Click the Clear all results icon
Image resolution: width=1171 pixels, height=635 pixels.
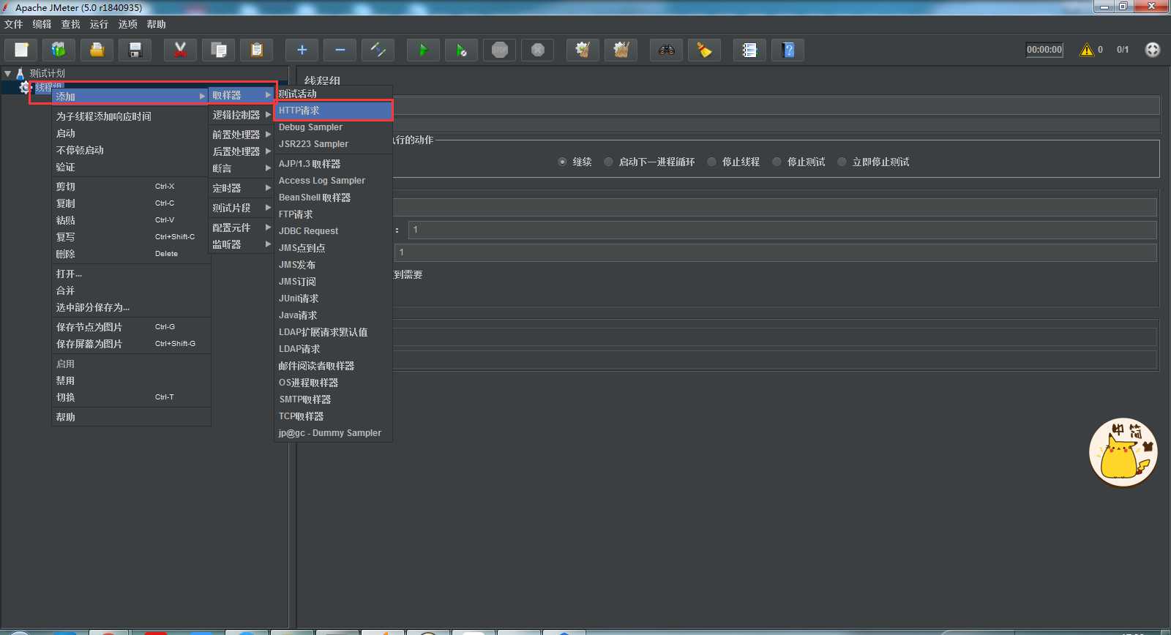coord(621,50)
